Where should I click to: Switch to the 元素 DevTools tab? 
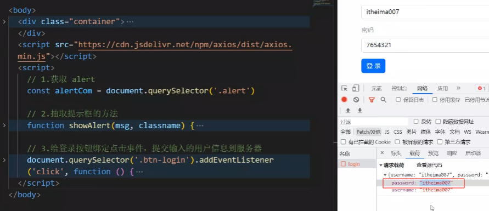click(376, 88)
